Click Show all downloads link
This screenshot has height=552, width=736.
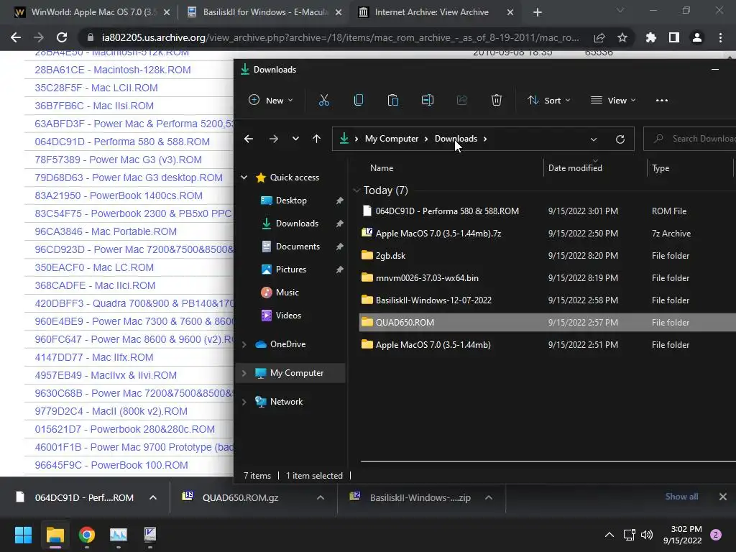click(x=681, y=497)
